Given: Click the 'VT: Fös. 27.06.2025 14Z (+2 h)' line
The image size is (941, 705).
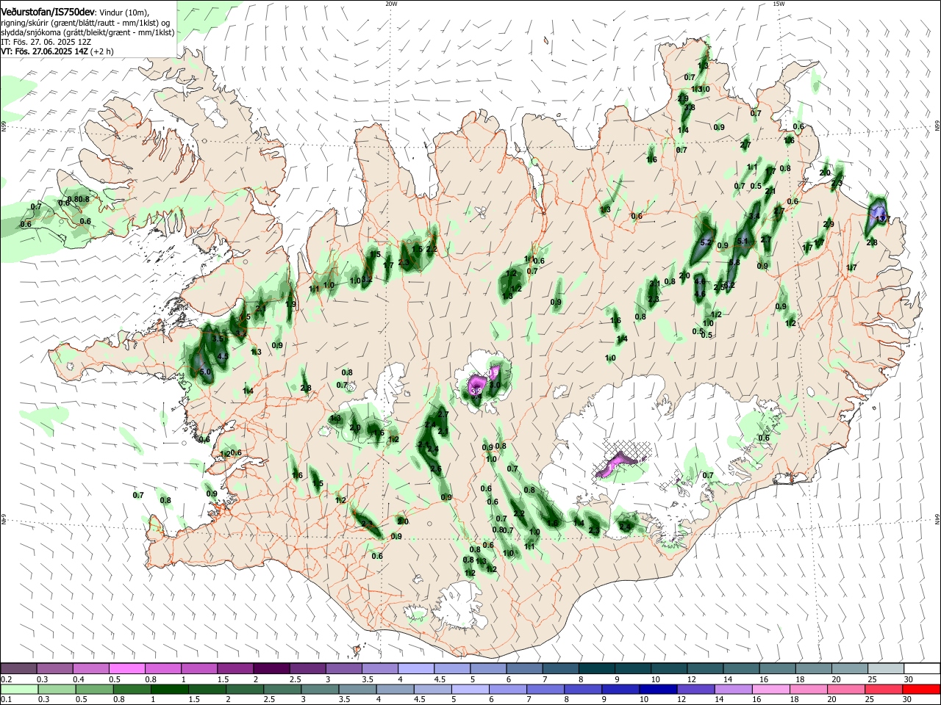Looking at the screenshot, I should coord(57,51).
